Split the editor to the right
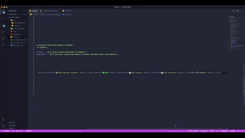The width and height of the screenshot is (245, 138). tap(237, 11)
